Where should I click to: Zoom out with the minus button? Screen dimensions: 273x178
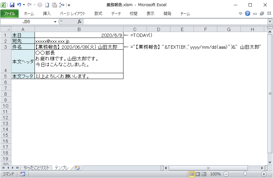226,174
